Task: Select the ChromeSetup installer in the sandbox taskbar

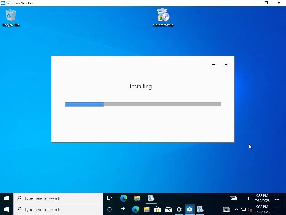Action: (x=151, y=198)
